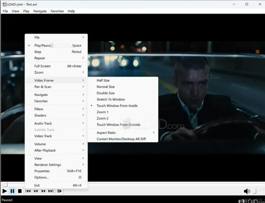Open the Renderer Settings submenu
Screen dimensions: 265x203
47,165
